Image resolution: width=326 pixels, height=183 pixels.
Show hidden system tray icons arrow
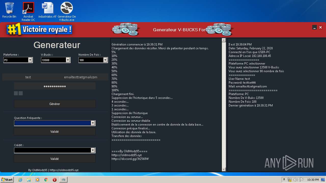[284, 180]
